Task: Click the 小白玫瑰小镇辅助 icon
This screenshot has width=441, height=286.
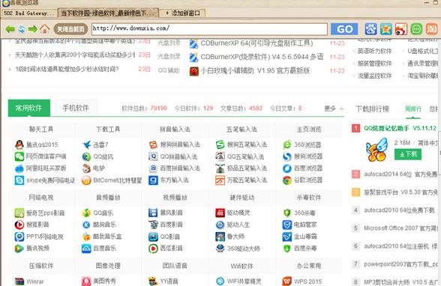Action: 193,71
